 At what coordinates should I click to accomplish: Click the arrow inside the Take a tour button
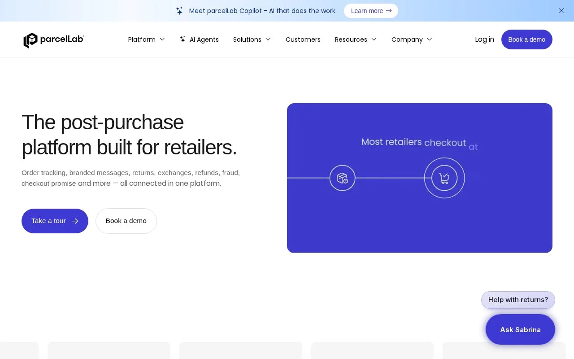[x=75, y=221]
